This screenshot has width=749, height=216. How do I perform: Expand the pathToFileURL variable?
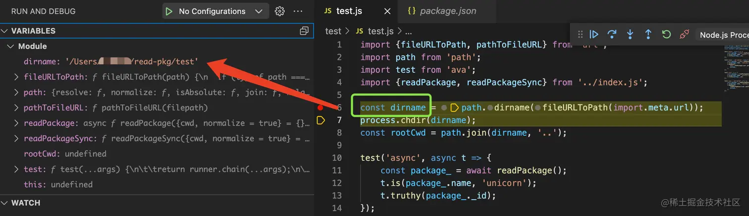(16, 108)
